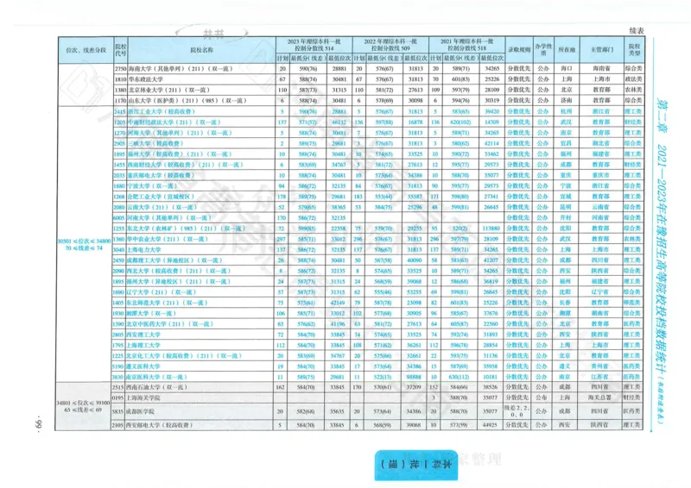
Task: Select the 浙江工业大学（较高收费）row name
Action: pyautogui.click(x=162, y=111)
